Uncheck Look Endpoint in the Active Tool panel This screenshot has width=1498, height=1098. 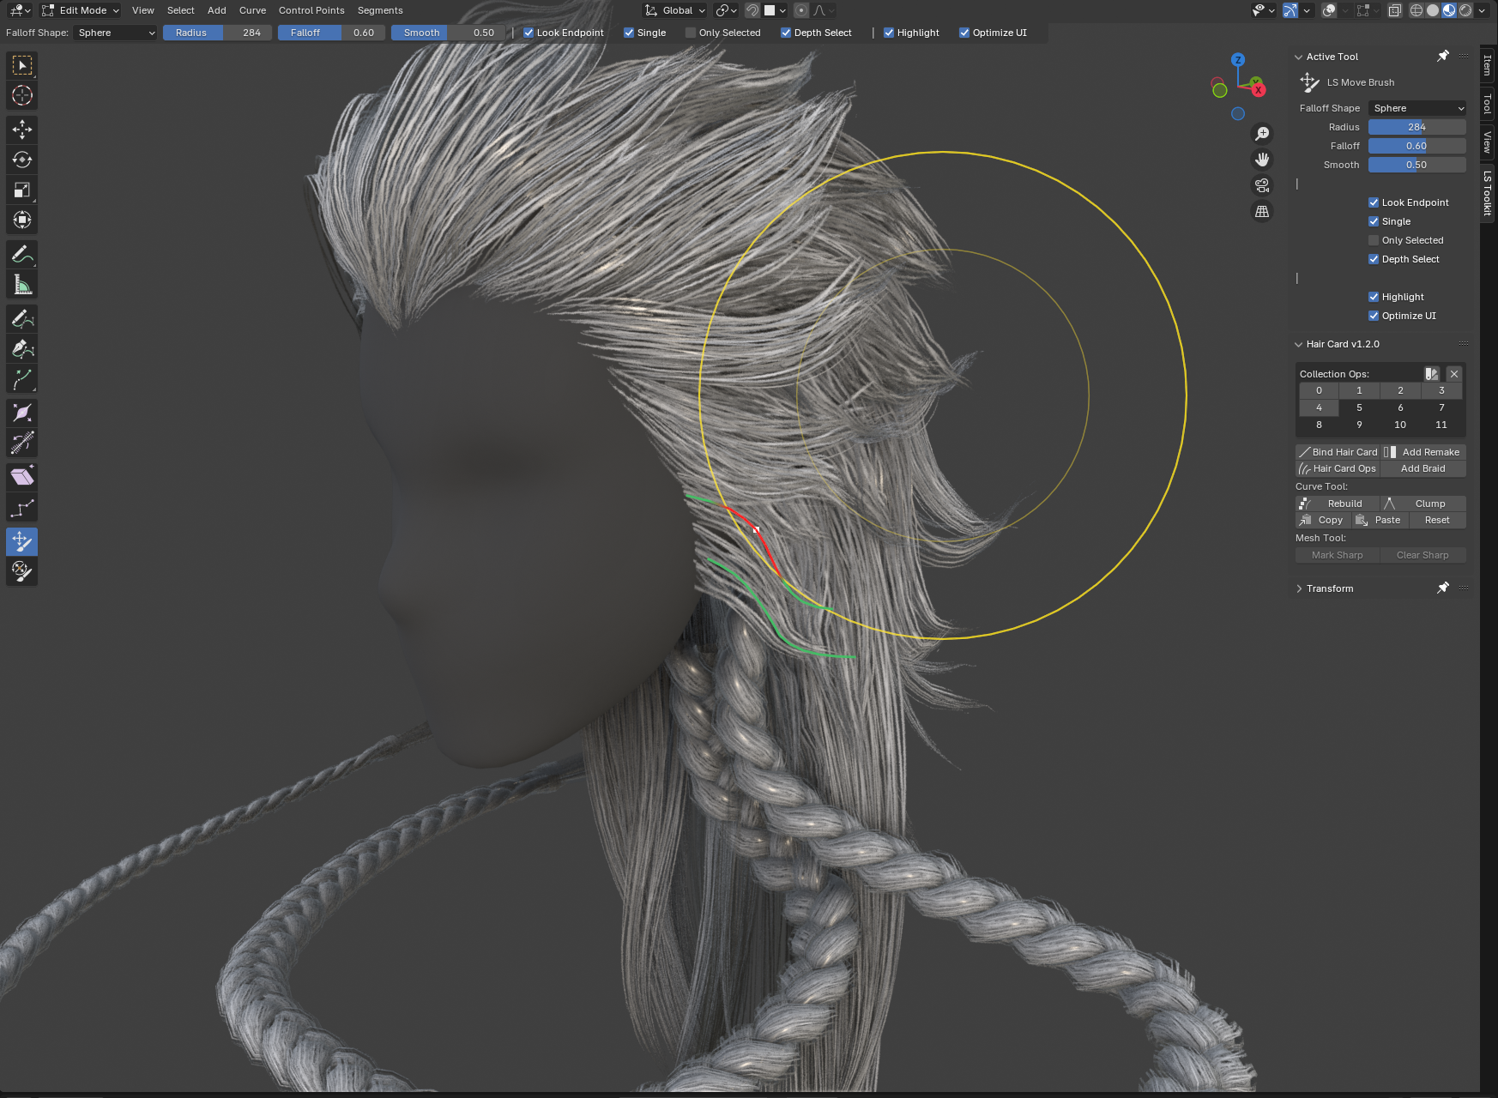(1374, 202)
